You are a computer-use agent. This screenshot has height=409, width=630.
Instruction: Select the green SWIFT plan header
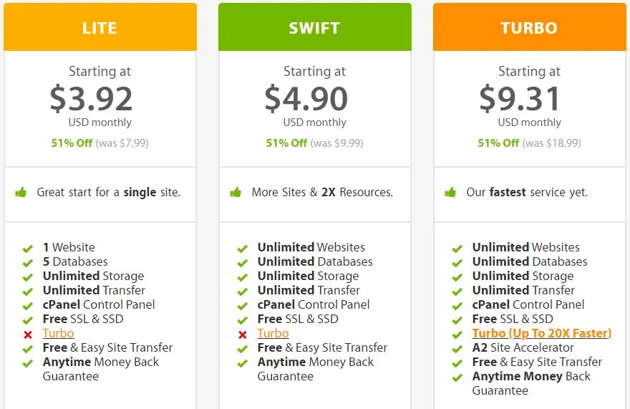315,27
